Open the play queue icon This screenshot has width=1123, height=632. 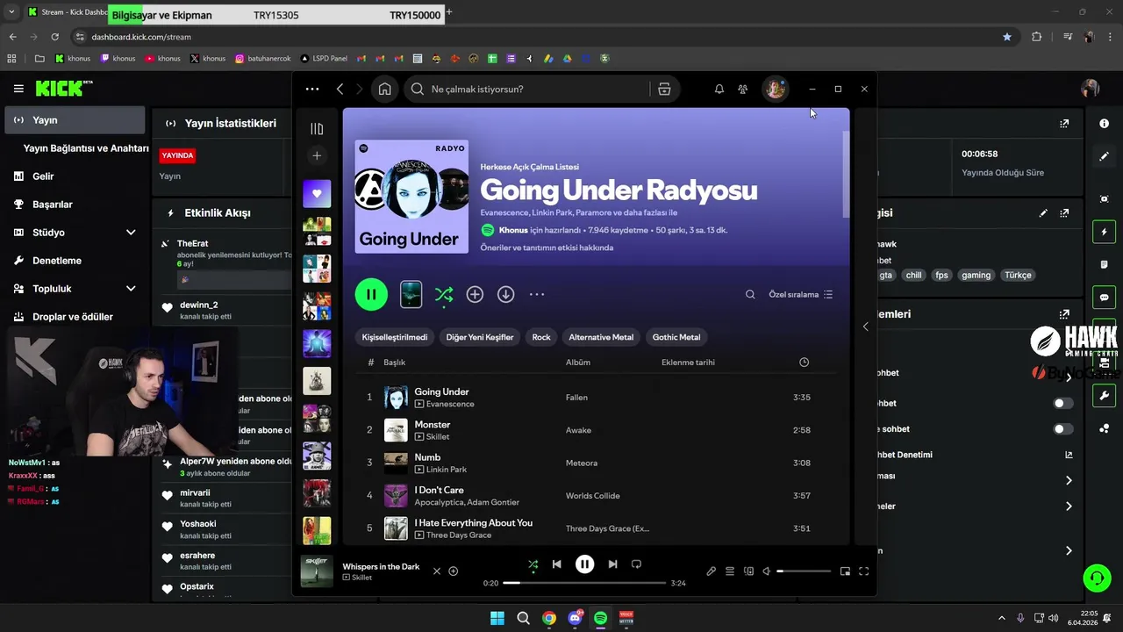(729, 571)
